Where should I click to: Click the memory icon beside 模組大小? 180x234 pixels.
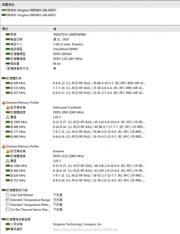(x=8, y=44)
